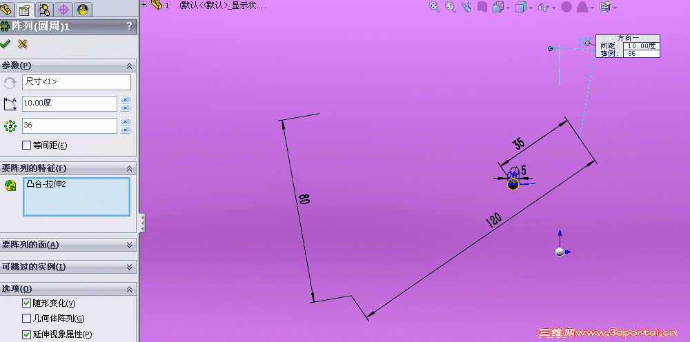Screen dimensions: 690x342
Task: Expand the flyout feature tree plus sign
Action: [144, 5]
